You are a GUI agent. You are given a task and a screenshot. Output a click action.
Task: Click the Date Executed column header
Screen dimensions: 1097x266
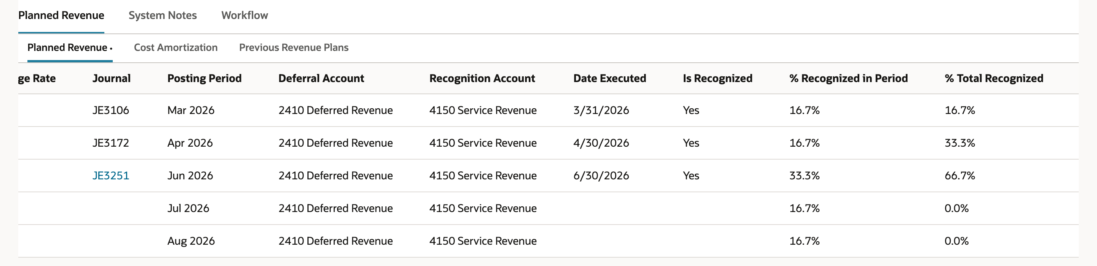(x=609, y=78)
